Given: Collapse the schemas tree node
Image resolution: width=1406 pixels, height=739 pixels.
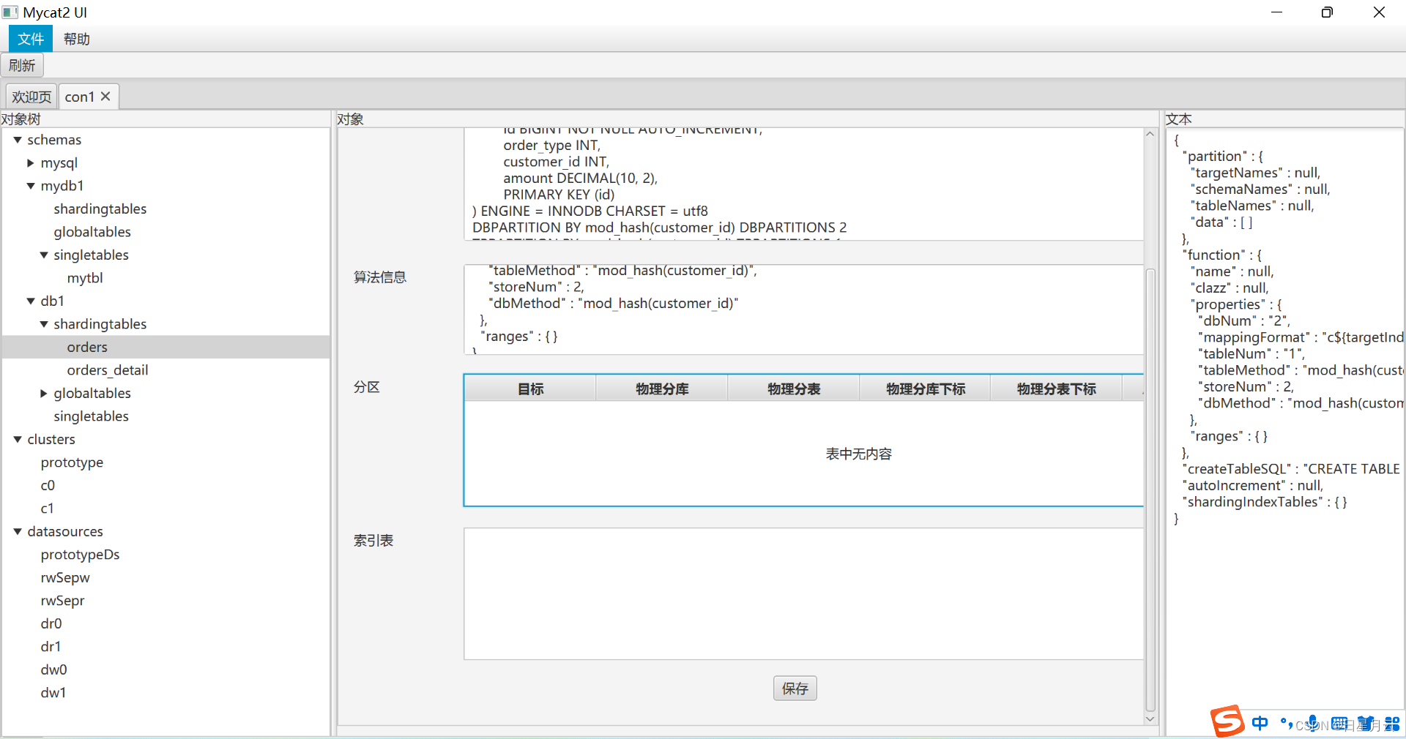Looking at the screenshot, I should click(18, 140).
